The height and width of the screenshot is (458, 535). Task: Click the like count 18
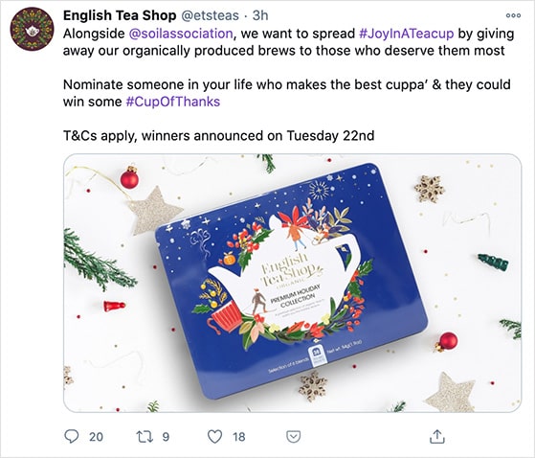click(x=239, y=437)
